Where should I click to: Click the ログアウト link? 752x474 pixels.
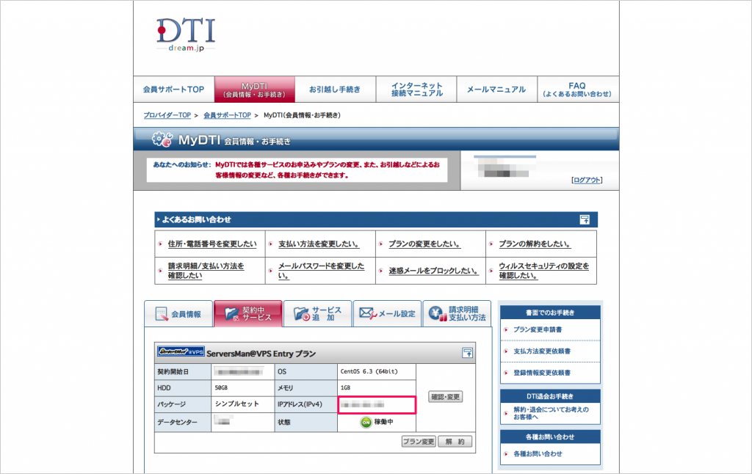587,180
